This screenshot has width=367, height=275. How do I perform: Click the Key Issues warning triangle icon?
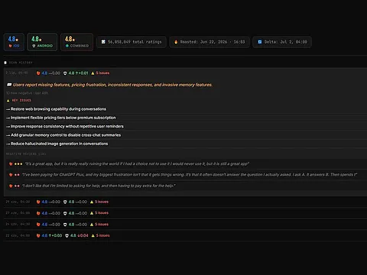(x=8, y=101)
